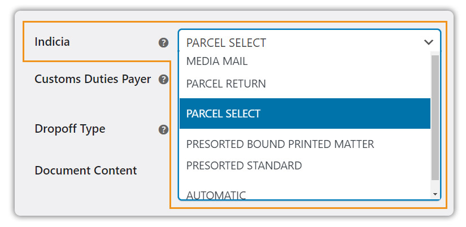466x227 pixels.
Task: Click the Indicia field label
Action: (x=53, y=42)
